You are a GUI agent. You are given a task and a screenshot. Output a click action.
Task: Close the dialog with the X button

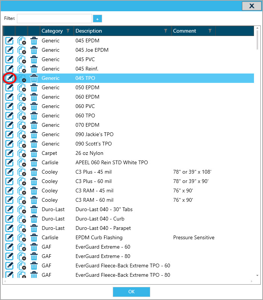pos(252,6)
